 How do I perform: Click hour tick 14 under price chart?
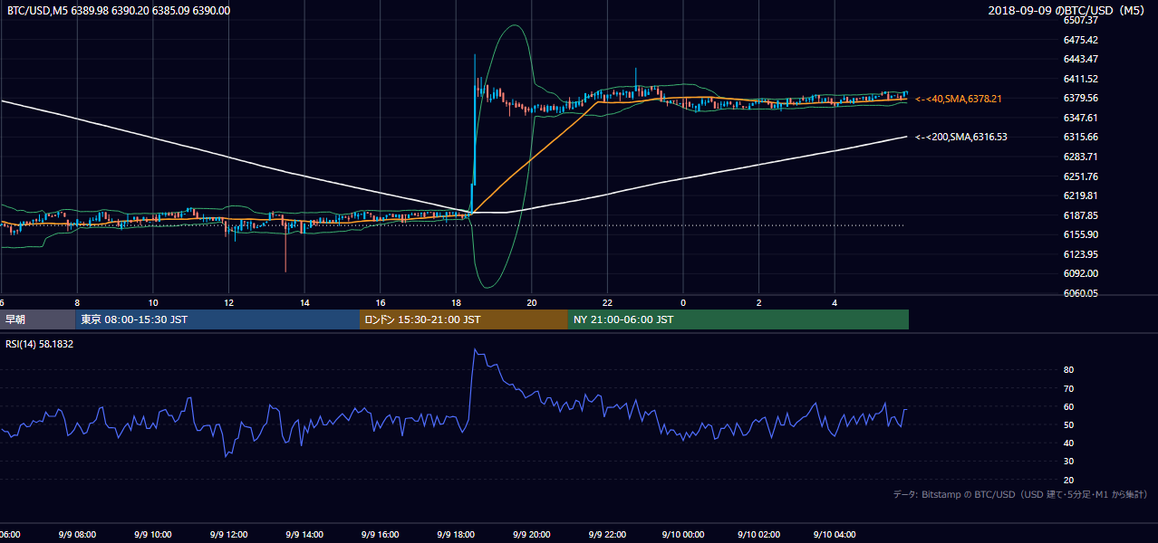[x=304, y=302]
